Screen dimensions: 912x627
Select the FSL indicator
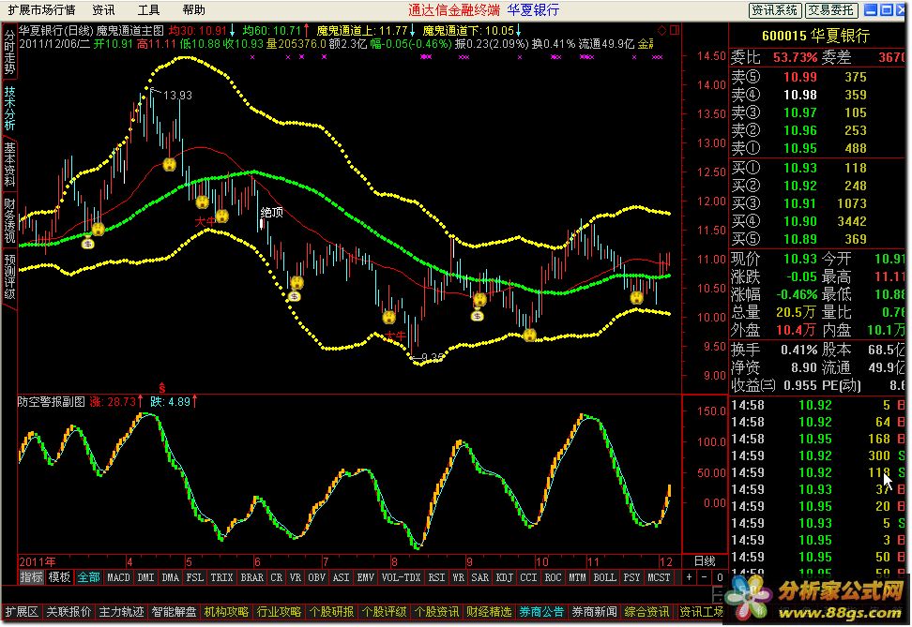coord(195,577)
